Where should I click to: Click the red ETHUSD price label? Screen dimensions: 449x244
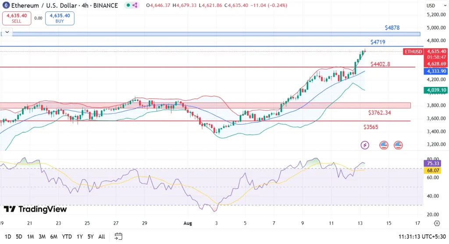click(413, 52)
